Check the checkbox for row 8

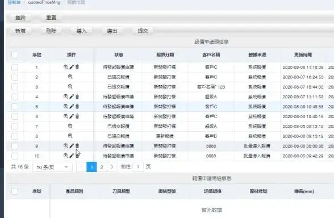coord(15,136)
